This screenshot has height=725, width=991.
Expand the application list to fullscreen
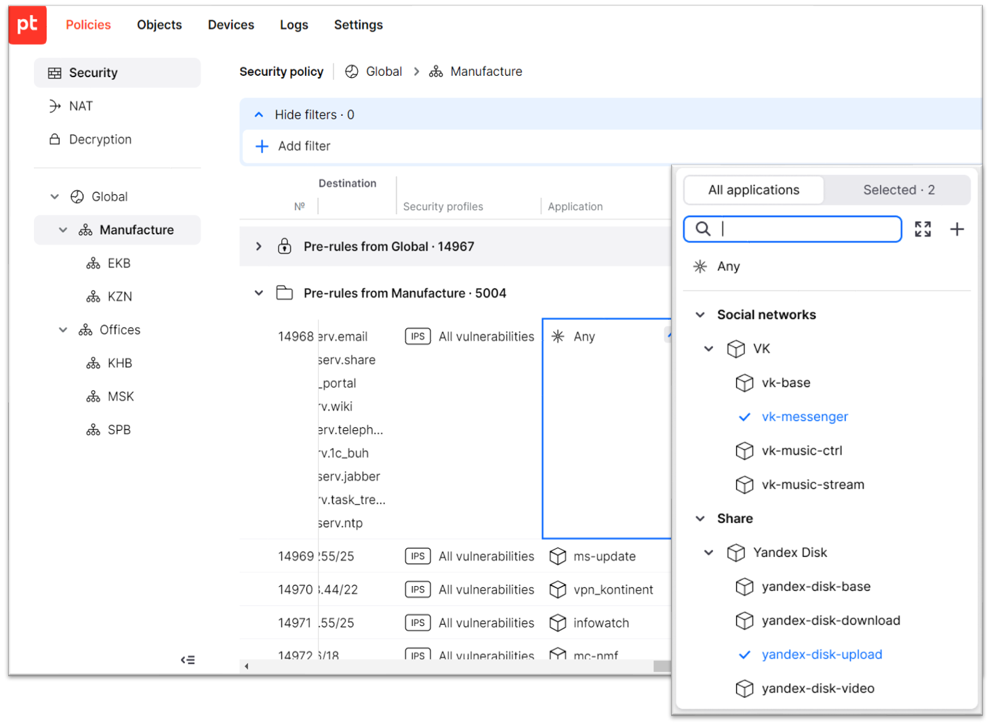pos(923,229)
